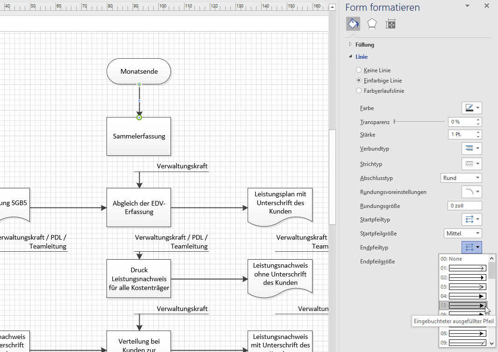This screenshot has height=352, width=498.
Task: Collapse the Linie section
Action: [x=361, y=57]
